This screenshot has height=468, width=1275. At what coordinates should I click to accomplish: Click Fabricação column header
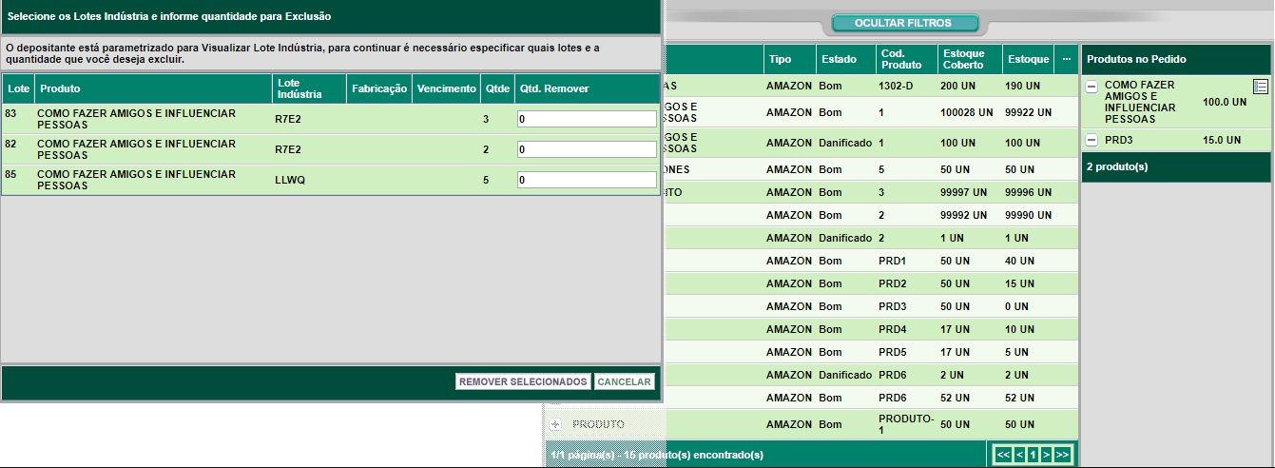click(x=379, y=88)
